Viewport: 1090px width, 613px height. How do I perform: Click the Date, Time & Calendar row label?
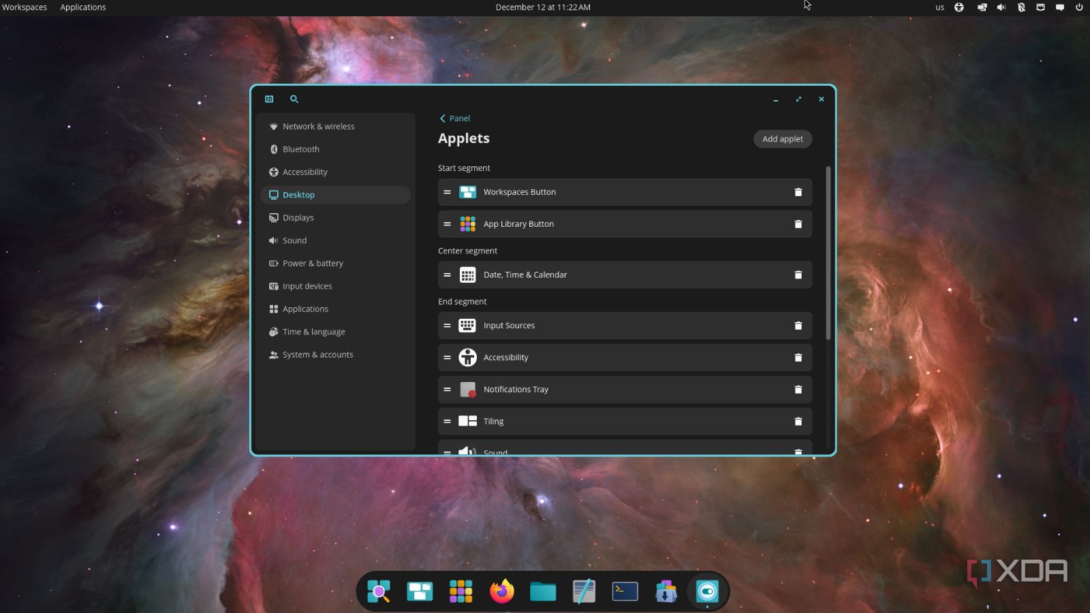tap(525, 275)
